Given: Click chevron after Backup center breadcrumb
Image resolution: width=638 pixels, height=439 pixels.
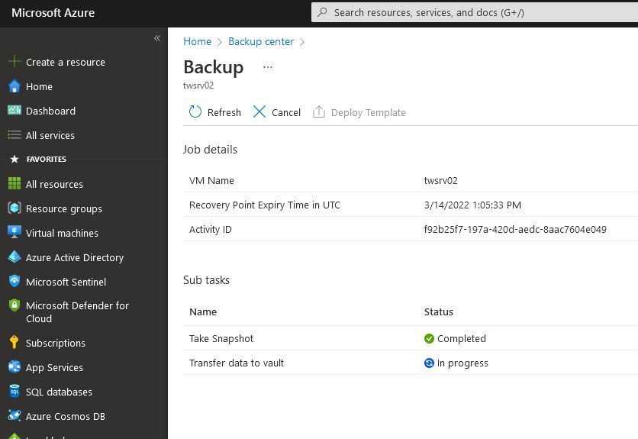Looking at the screenshot, I should [x=302, y=42].
